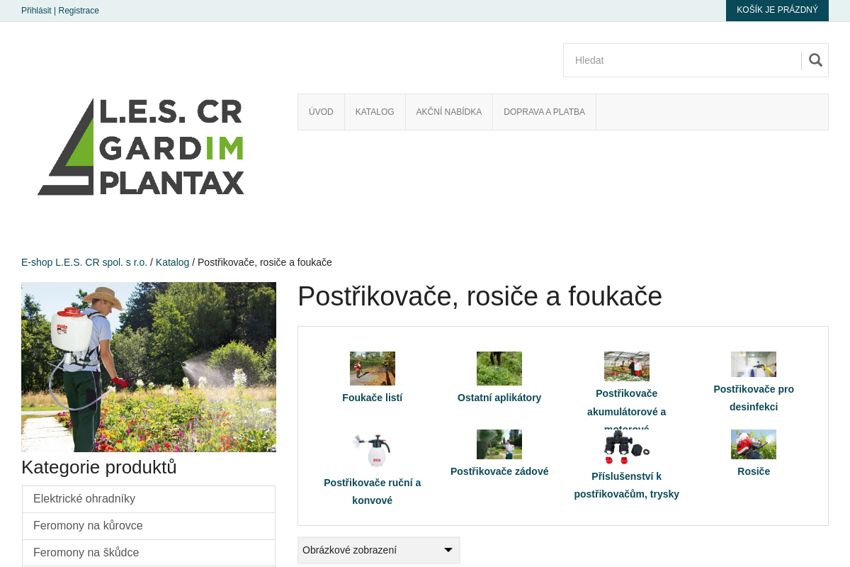View the Rosiče category thumbnail
The width and height of the screenshot is (850, 567).
(x=754, y=444)
